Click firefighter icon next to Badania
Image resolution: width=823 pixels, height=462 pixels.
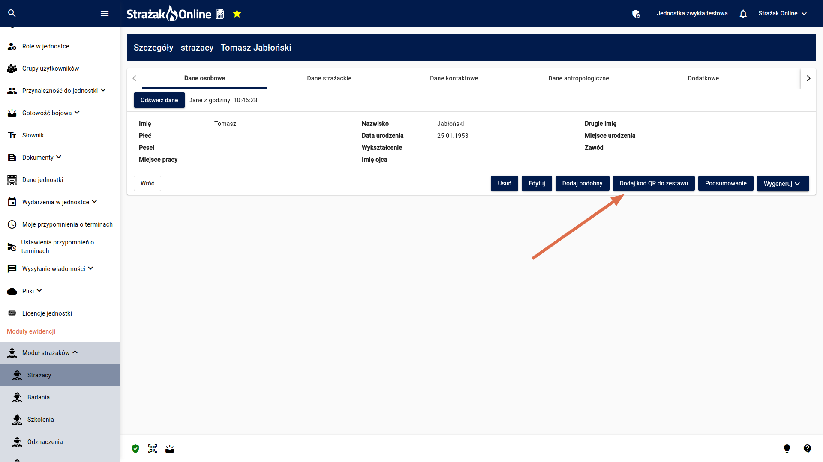17,397
